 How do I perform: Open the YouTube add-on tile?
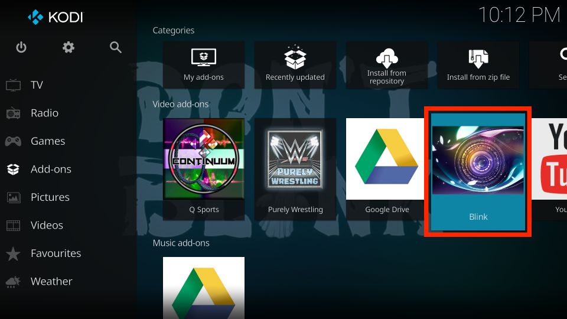point(549,170)
